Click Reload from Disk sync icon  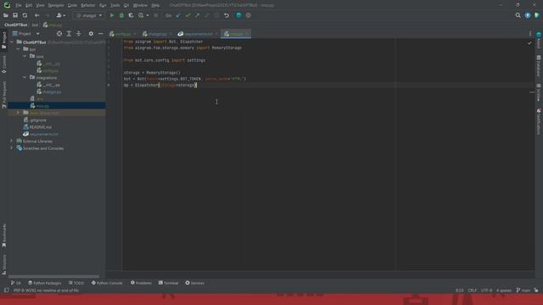coord(25,15)
